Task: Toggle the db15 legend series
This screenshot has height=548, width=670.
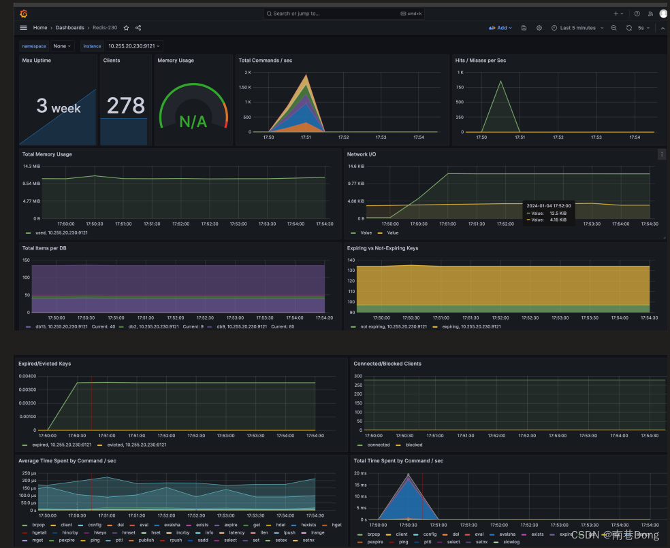Action: [x=61, y=327]
